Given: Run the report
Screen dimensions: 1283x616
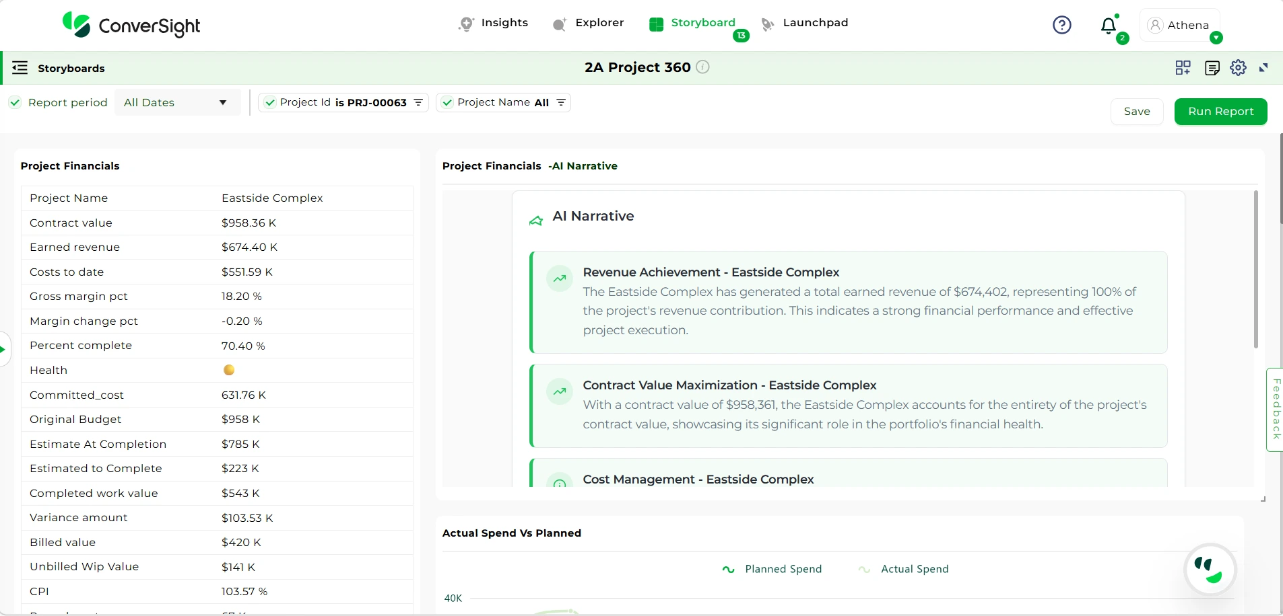Looking at the screenshot, I should (x=1220, y=111).
